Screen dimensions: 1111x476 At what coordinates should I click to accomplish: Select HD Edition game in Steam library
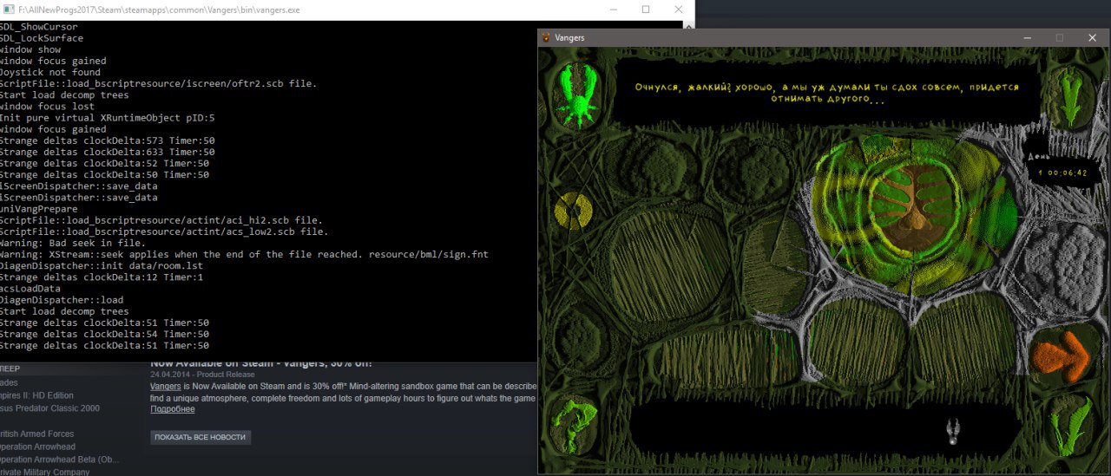coord(38,395)
